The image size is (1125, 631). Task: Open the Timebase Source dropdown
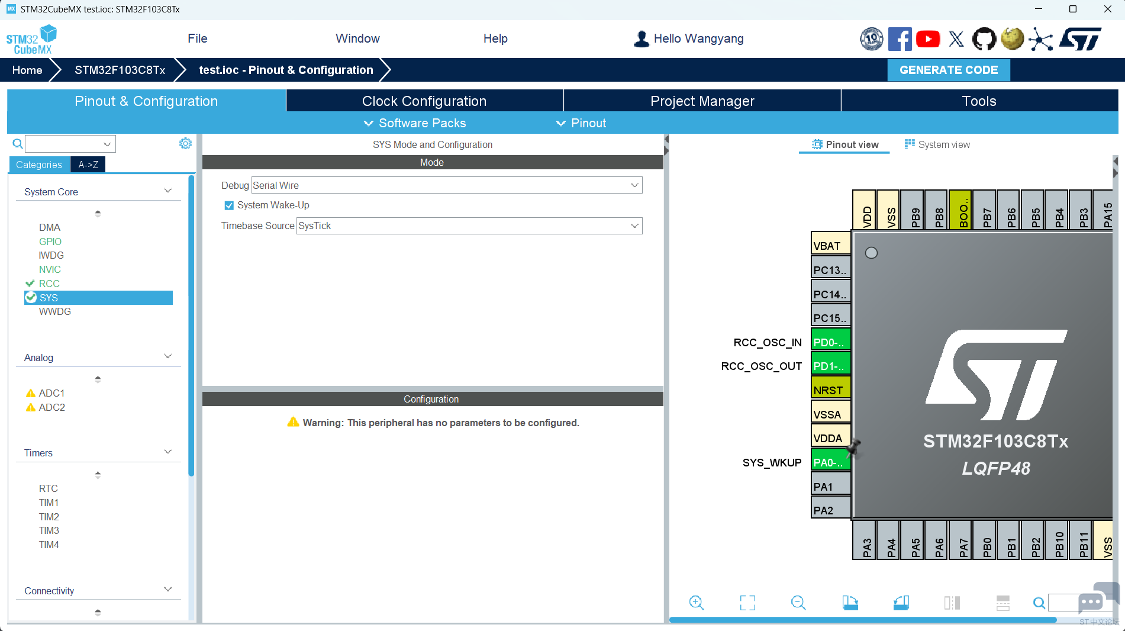point(469,226)
